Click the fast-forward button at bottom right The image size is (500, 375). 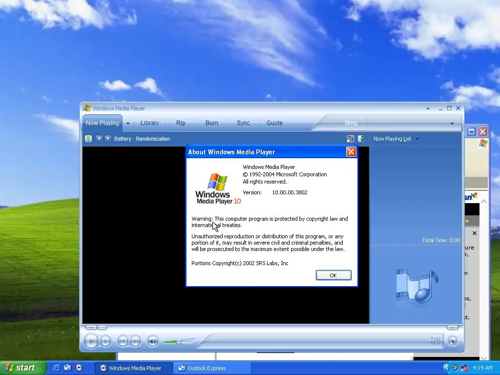tap(453, 328)
